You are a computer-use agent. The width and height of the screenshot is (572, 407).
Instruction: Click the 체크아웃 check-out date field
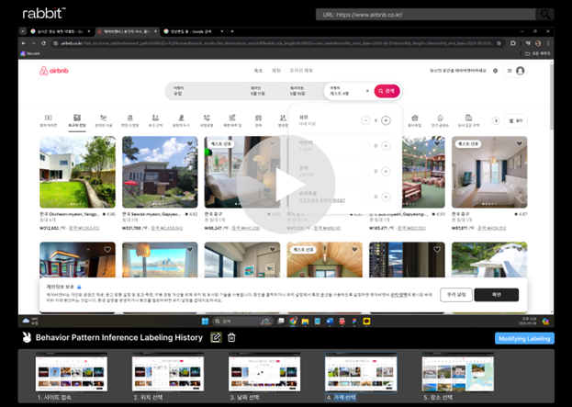[x=304, y=91]
